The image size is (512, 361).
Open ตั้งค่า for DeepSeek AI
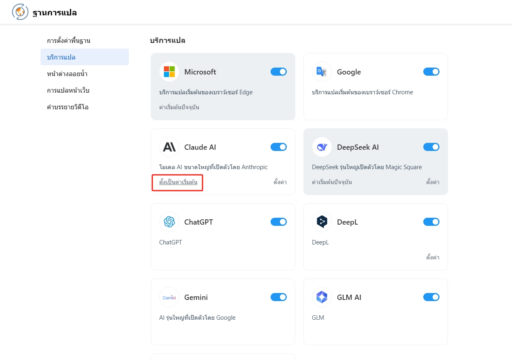[x=433, y=182]
